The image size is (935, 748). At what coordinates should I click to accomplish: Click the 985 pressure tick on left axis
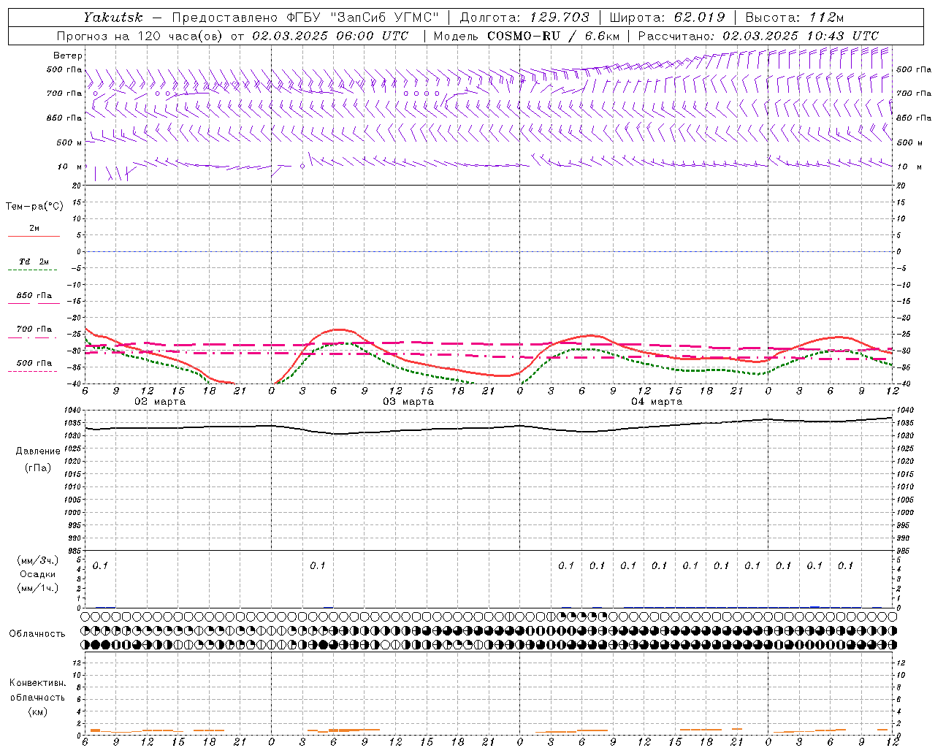[75, 551]
